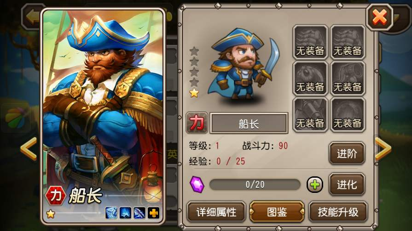The image size is (412, 231).
Task: Switch to the 图鉴 codex tab
Action: [x=277, y=212]
